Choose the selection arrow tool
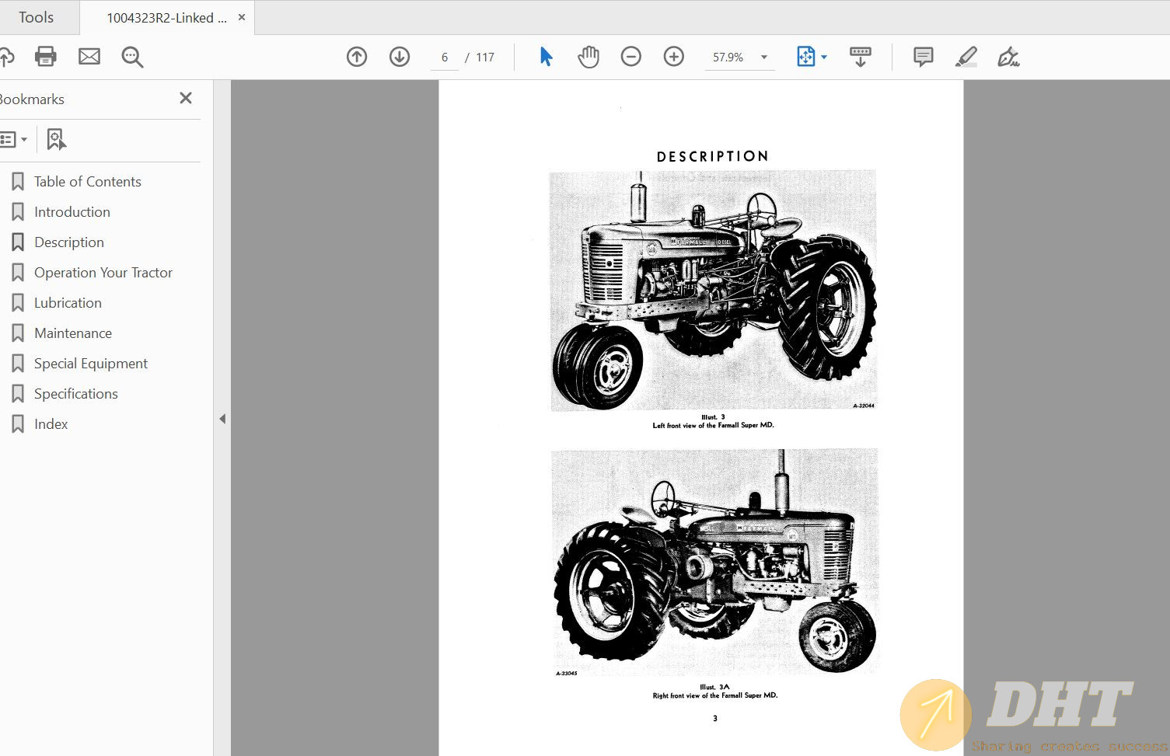The width and height of the screenshot is (1170, 756). 546,57
